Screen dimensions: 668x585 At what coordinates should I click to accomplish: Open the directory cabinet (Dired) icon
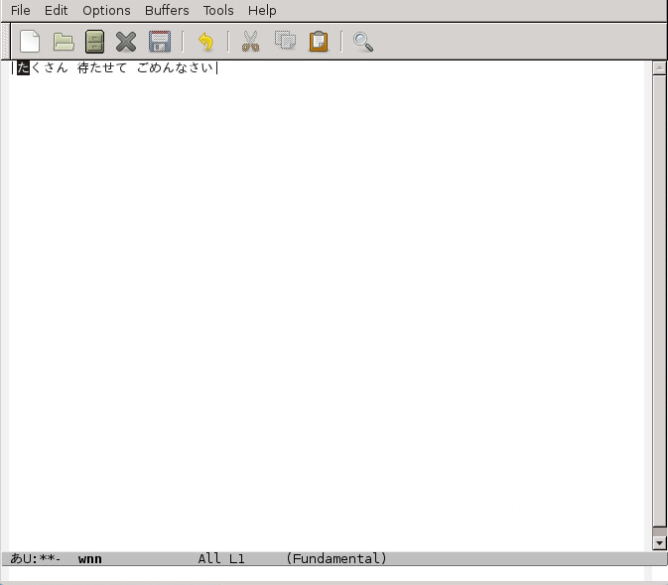[94, 42]
